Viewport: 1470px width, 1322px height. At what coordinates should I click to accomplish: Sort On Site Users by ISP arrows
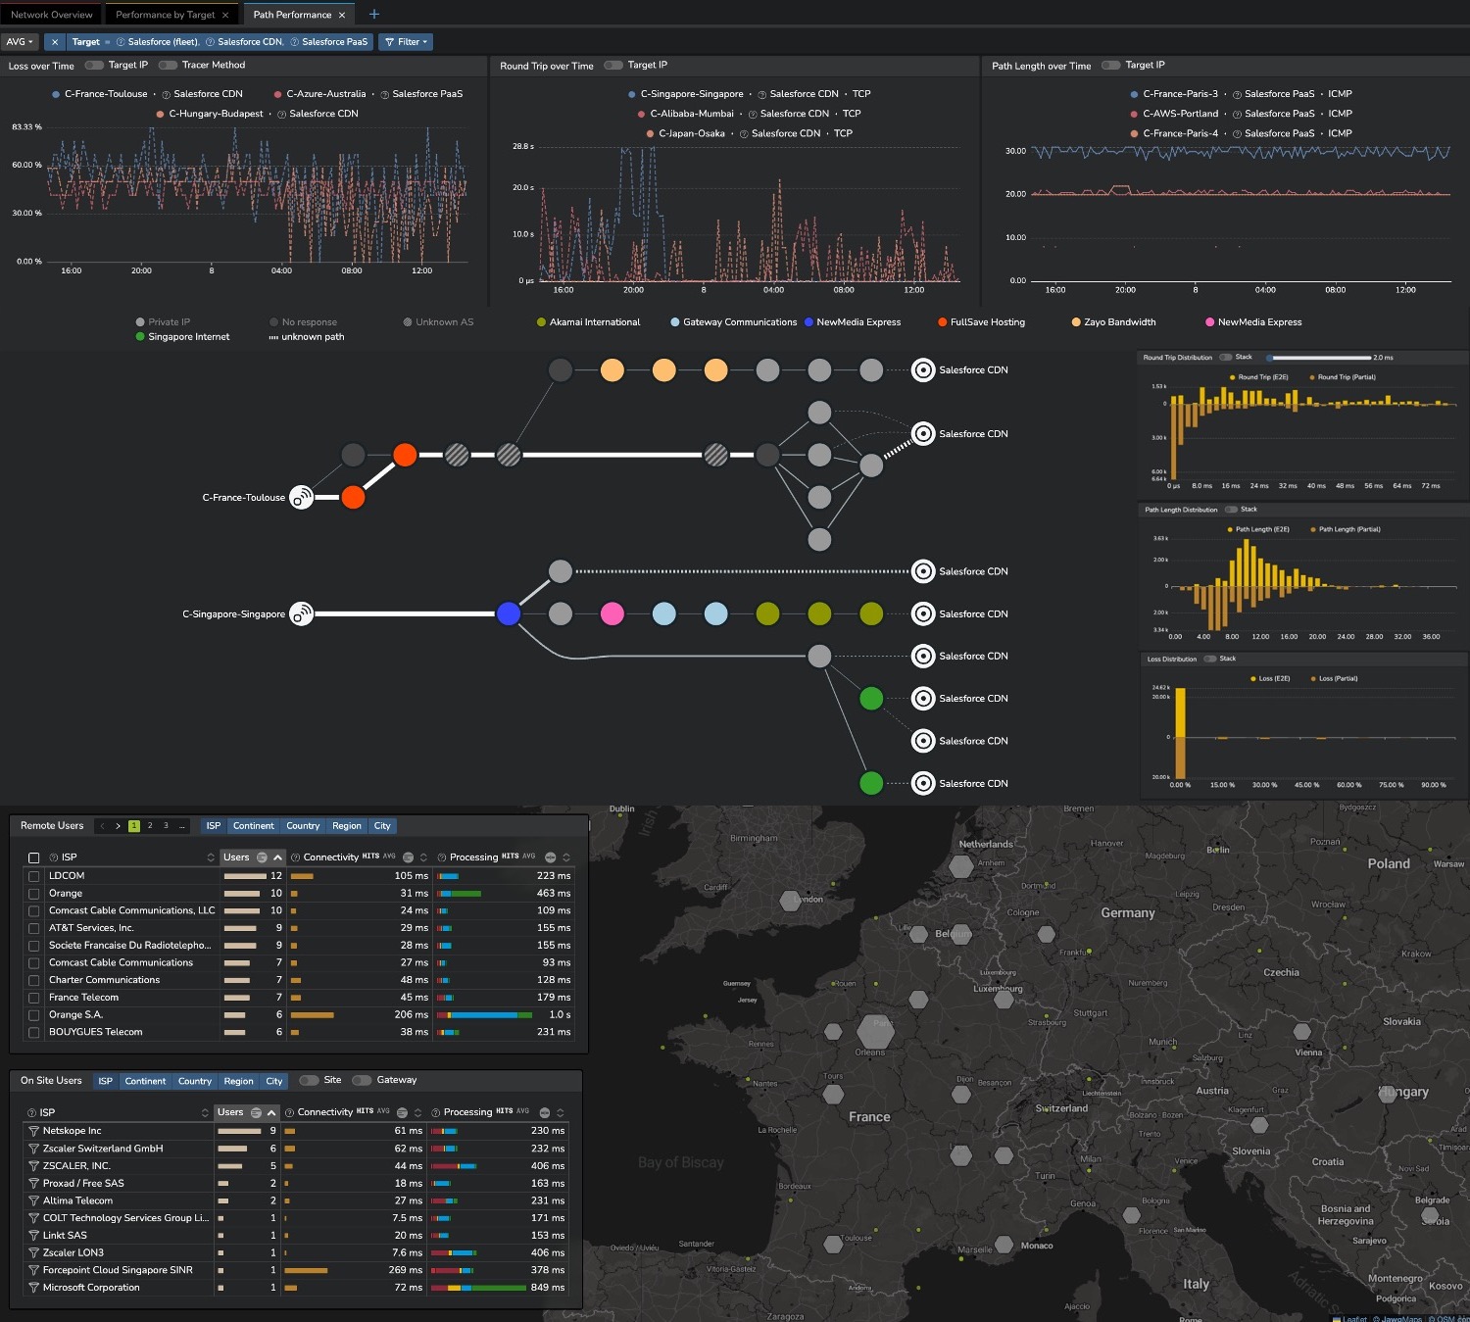(205, 1113)
